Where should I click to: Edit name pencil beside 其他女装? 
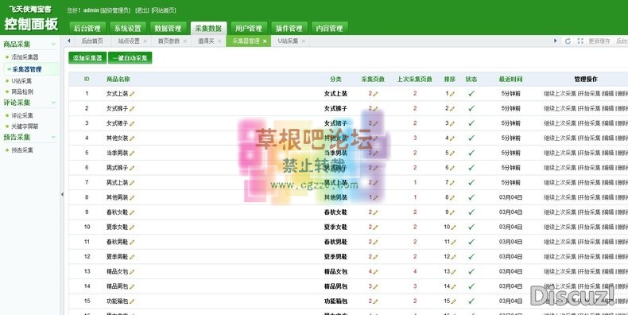pos(132,138)
